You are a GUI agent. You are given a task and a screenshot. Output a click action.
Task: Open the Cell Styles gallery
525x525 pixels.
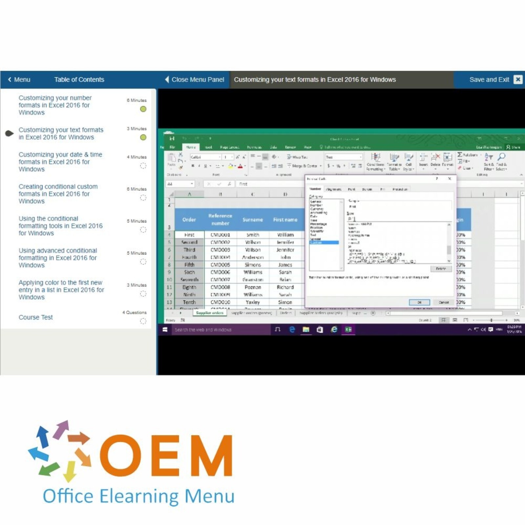pos(409,162)
